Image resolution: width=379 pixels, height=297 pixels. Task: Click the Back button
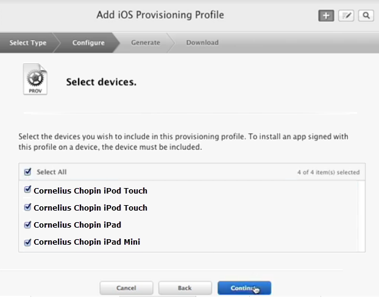(x=185, y=288)
